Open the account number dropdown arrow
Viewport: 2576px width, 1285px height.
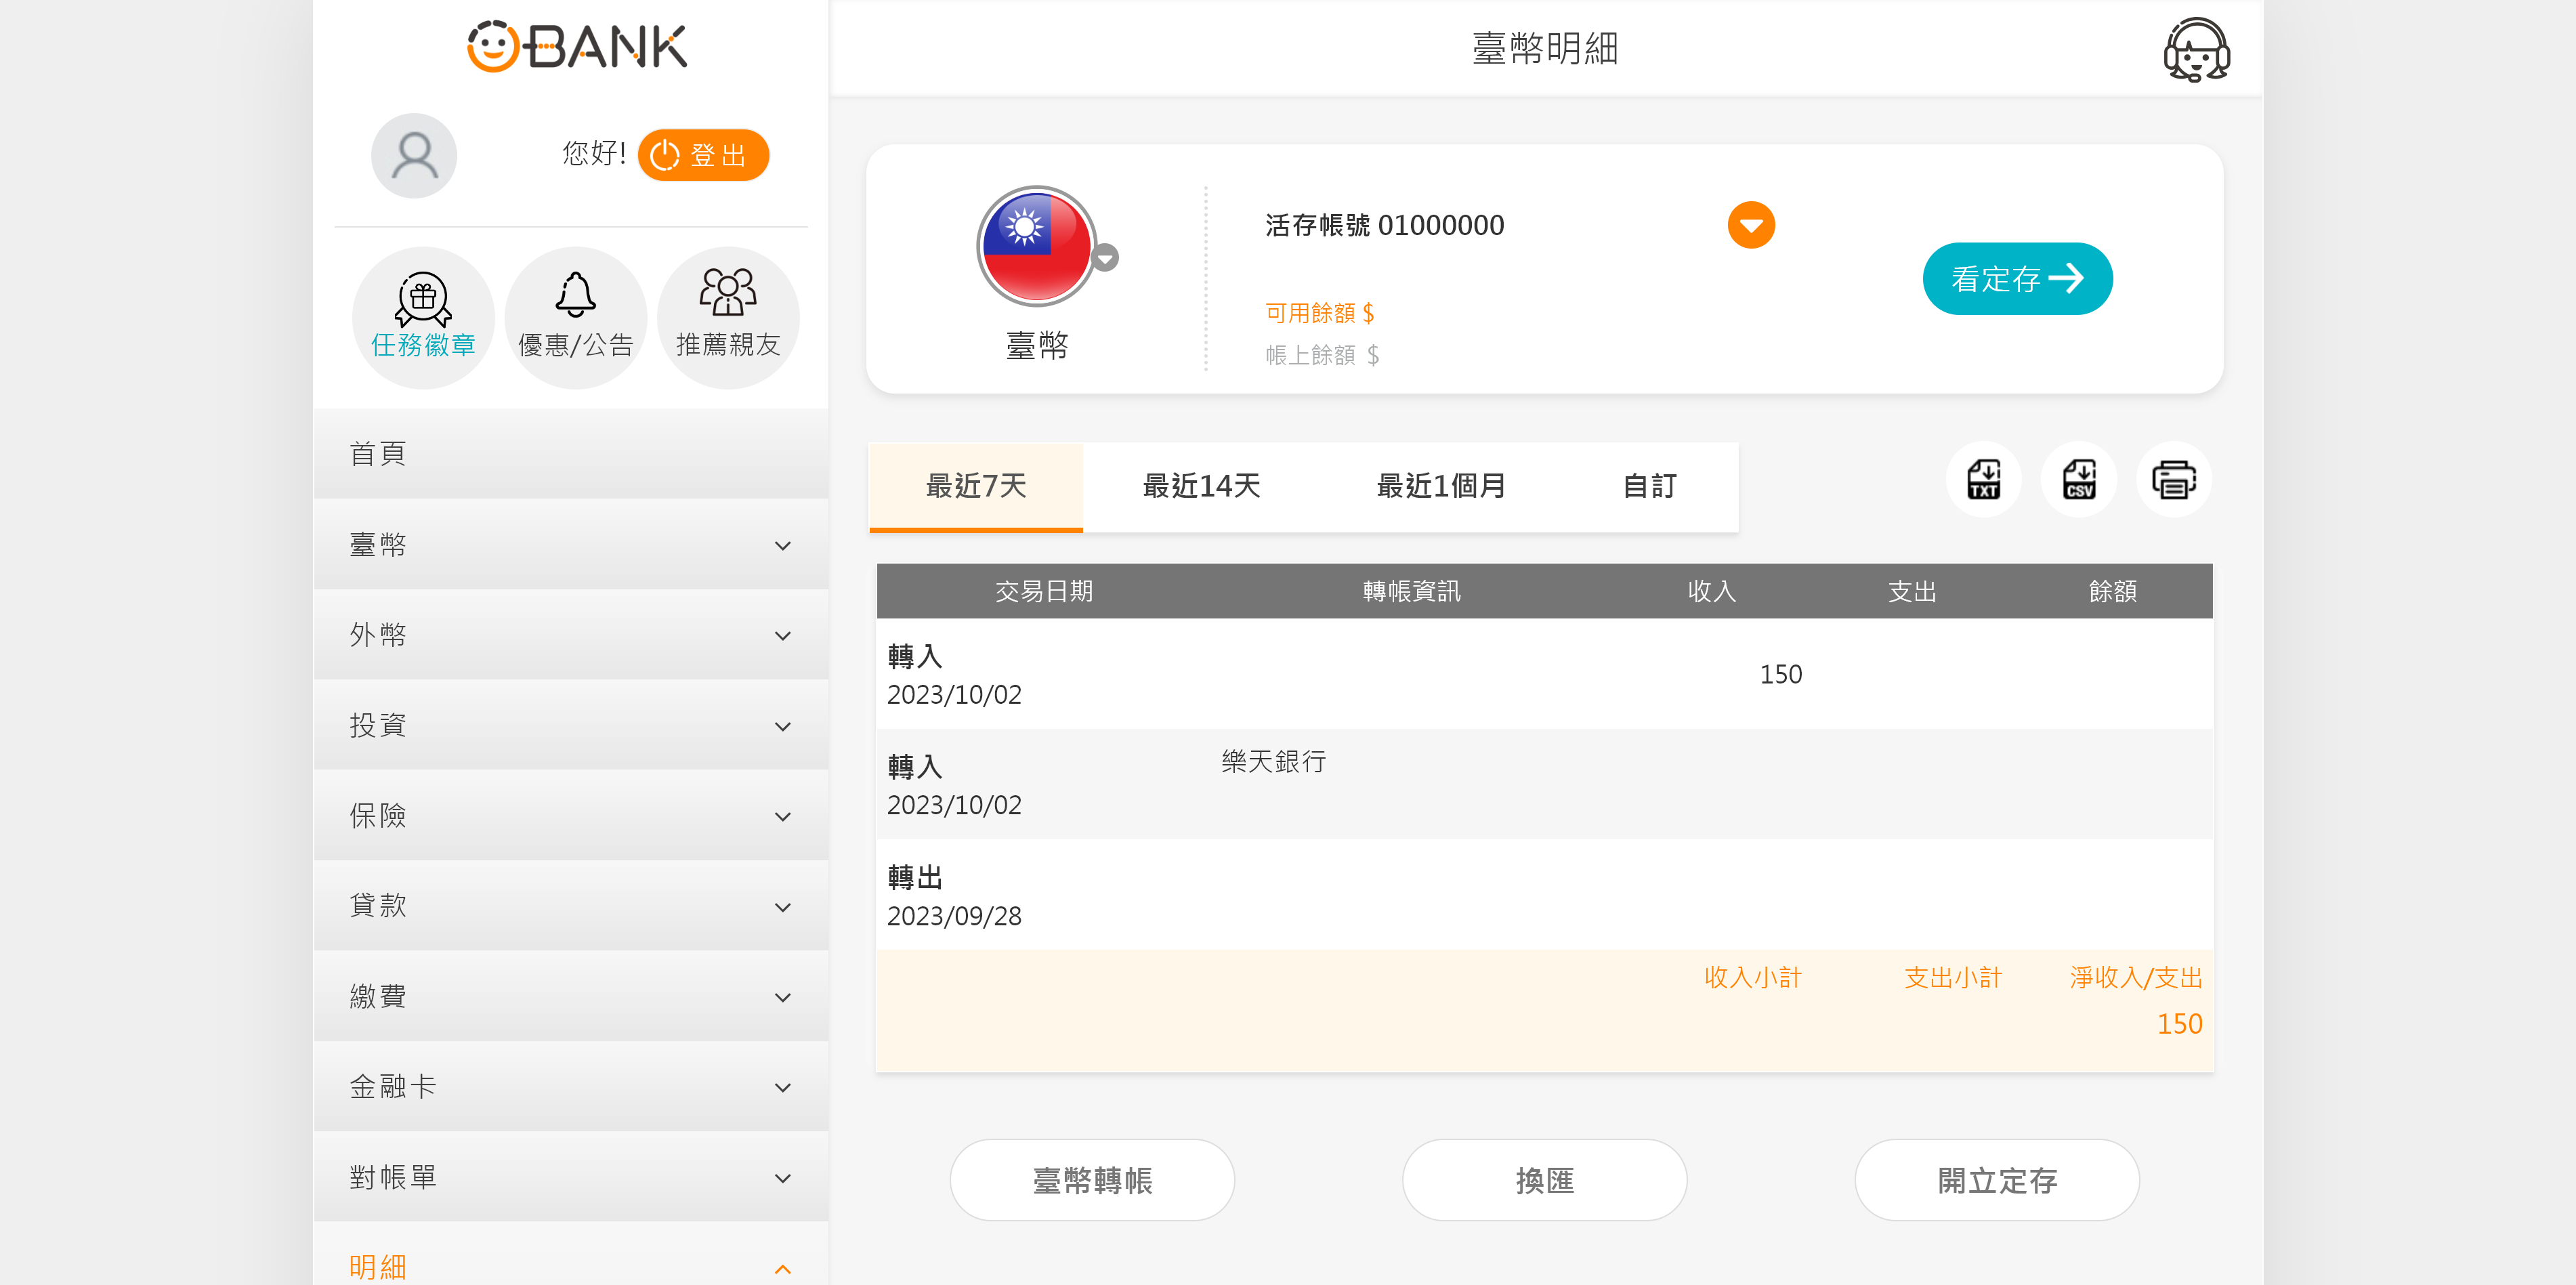(x=1751, y=225)
